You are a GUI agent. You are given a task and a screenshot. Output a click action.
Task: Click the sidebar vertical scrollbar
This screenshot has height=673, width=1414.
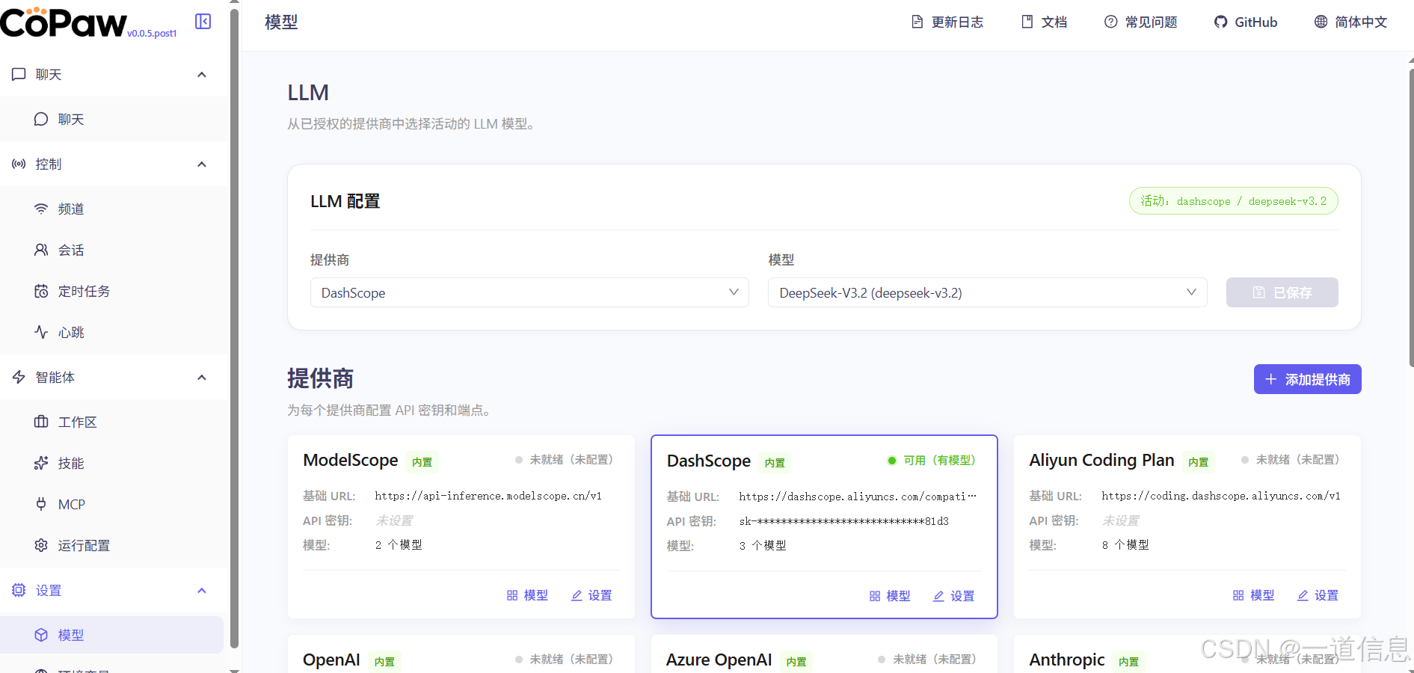pos(234,329)
